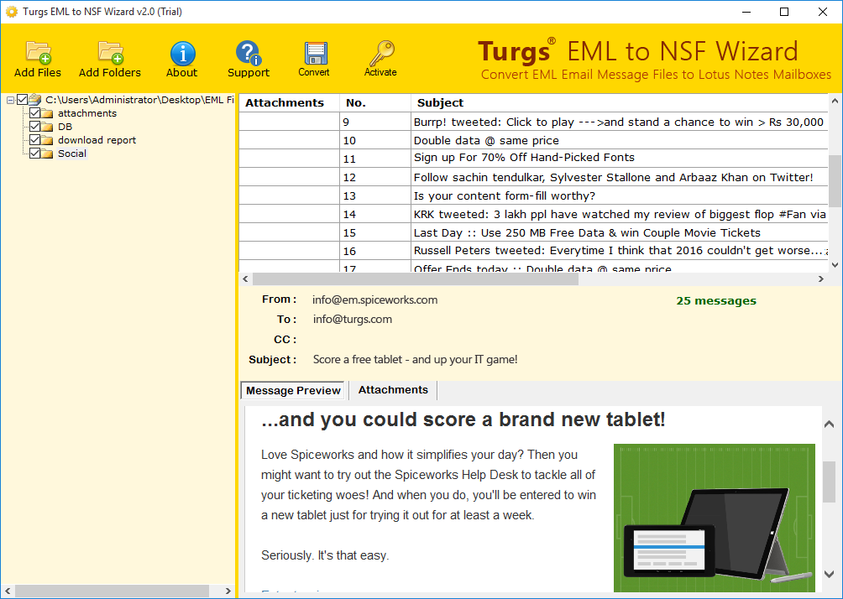
Task: Select the download report folder label
Action: pos(97,140)
